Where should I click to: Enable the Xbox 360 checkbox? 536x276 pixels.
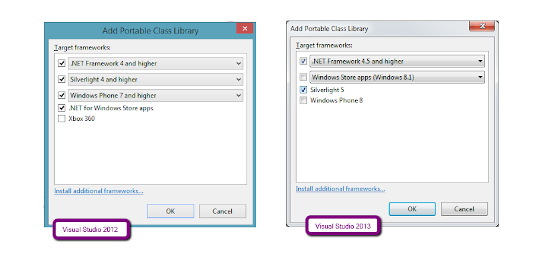coord(62,119)
